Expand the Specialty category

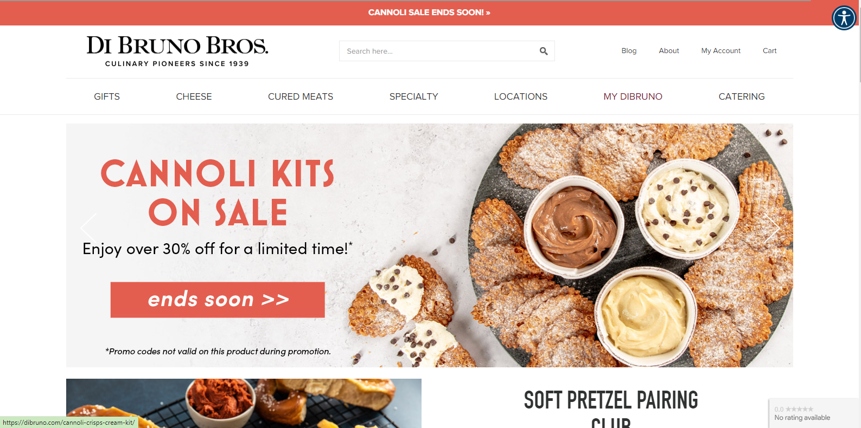tap(413, 96)
